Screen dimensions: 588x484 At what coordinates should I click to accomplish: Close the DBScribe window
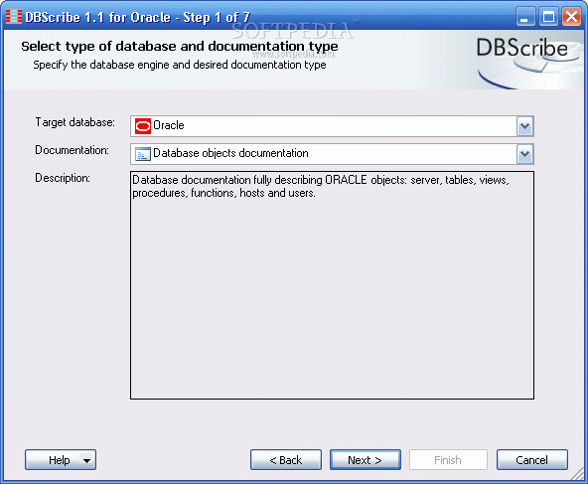[x=571, y=17]
